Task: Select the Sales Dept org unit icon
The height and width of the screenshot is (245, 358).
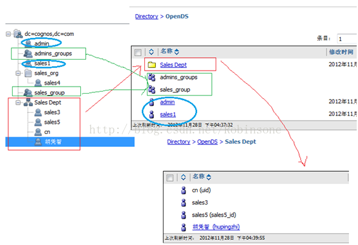Action: 28,102
